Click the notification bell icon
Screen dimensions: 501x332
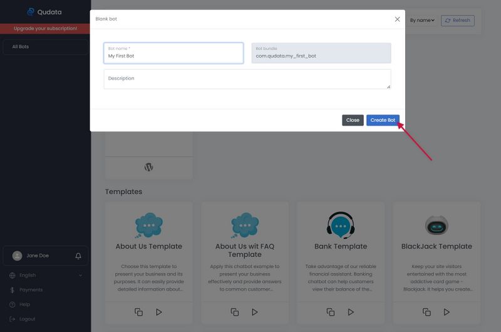point(78,256)
